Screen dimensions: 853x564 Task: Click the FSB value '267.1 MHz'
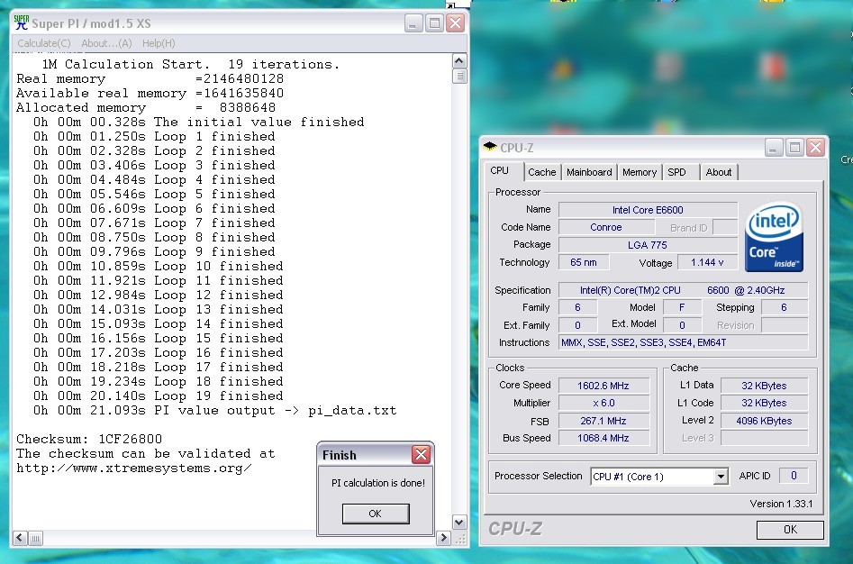pyautogui.click(x=603, y=421)
